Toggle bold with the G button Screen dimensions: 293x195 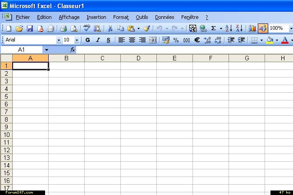[x=87, y=40]
